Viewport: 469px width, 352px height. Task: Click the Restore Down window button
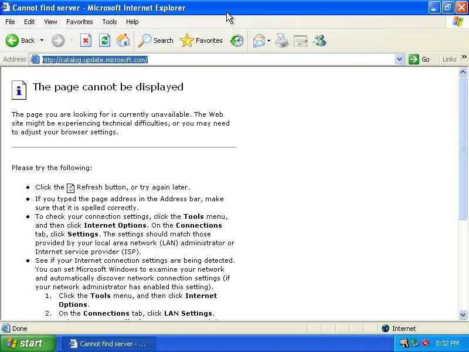click(447, 7)
